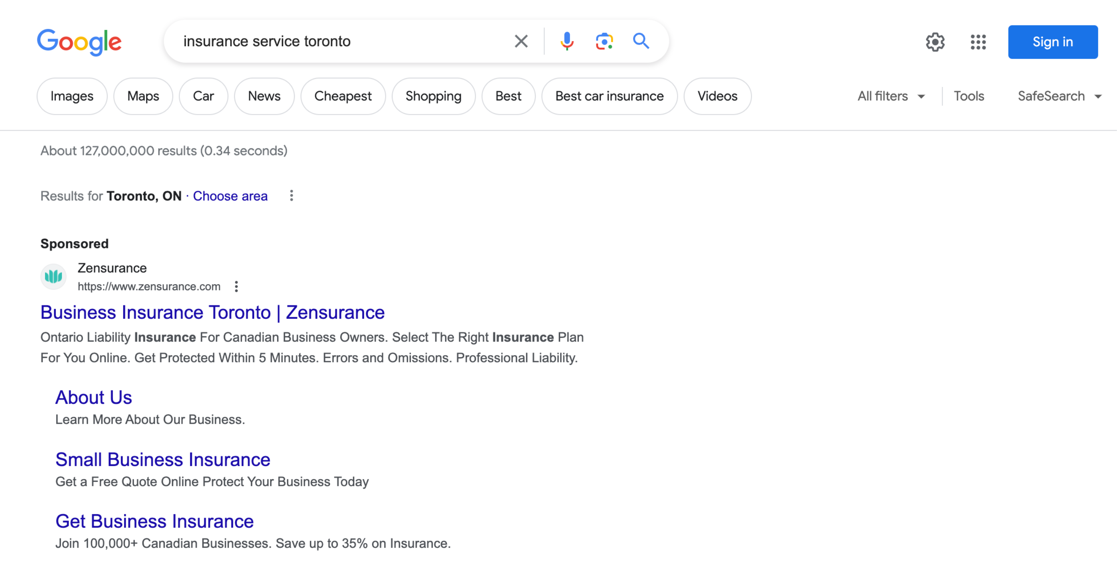
Task: Start voice search with microphone icon
Action: pyautogui.click(x=567, y=41)
